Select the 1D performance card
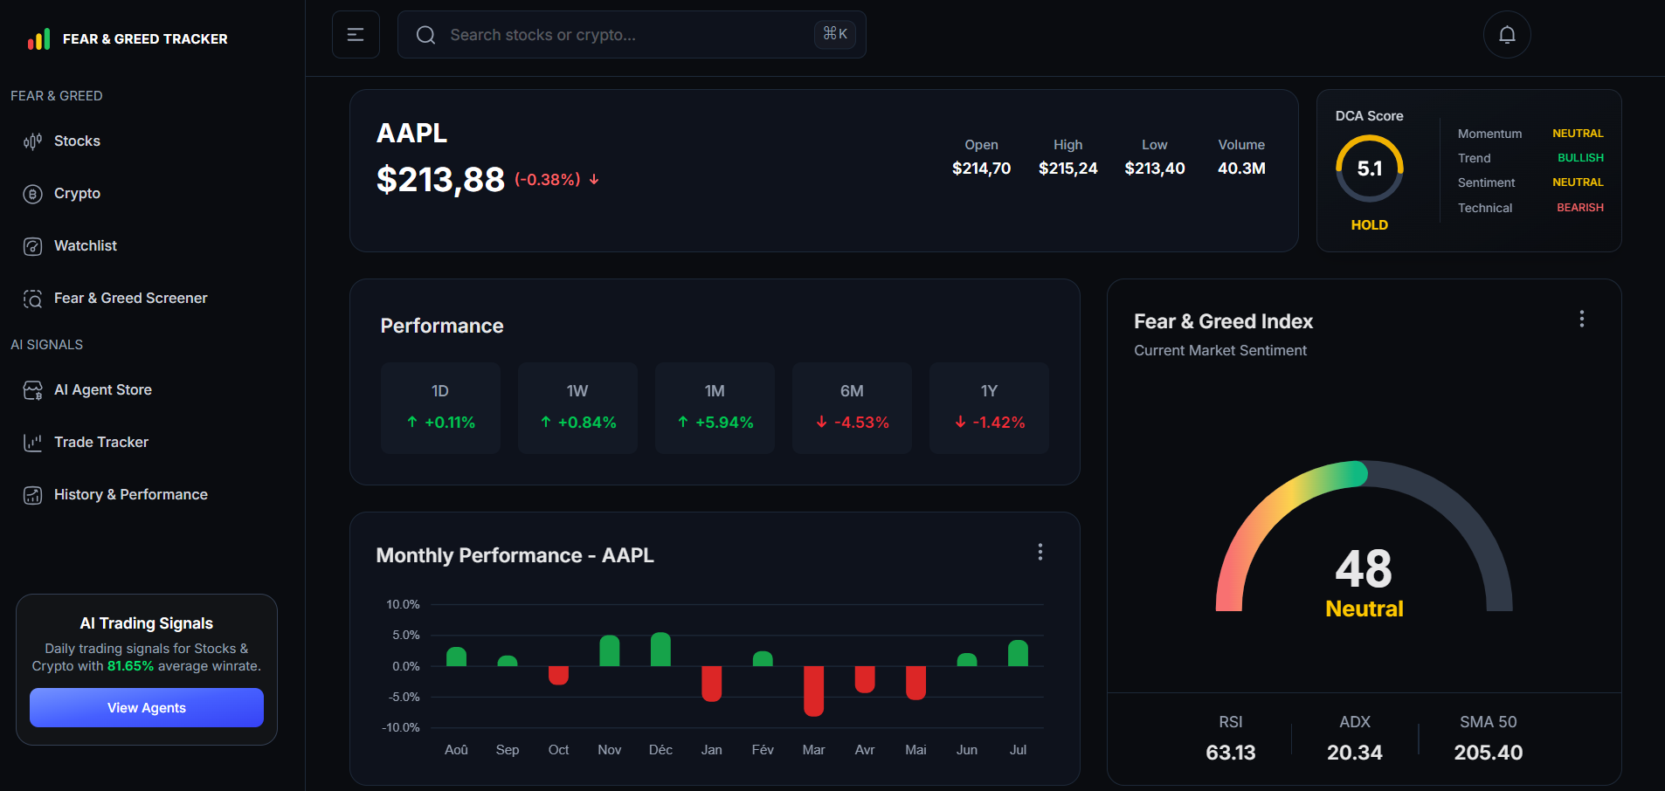This screenshot has height=791, width=1665. pos(440,408)
